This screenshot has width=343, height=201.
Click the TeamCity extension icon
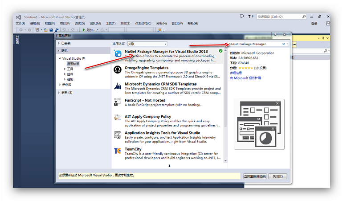pos(118,151)
